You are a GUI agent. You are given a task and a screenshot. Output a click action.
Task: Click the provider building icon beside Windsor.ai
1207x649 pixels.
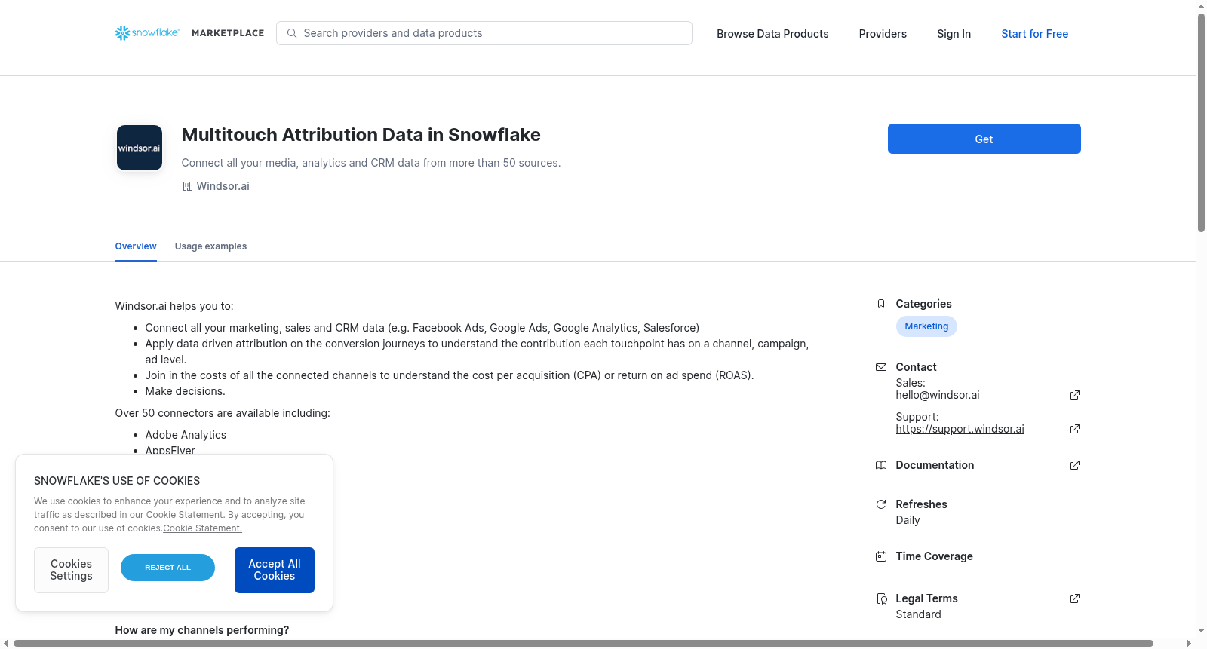(x=188, y=186)
